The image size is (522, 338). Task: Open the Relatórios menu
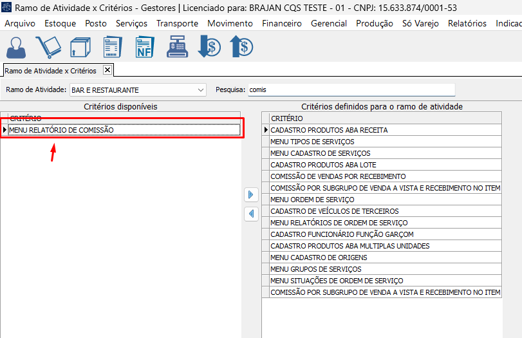point(467,23)
